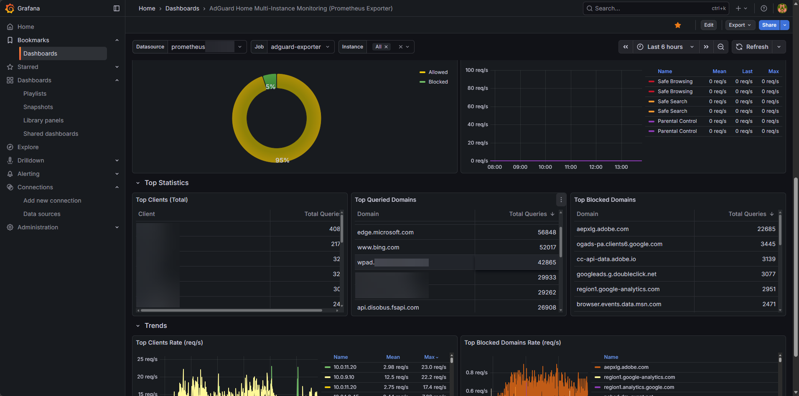Shift time range backward with double-left arrows
This screenshot has height=396, width=799.
click(626, 47)
